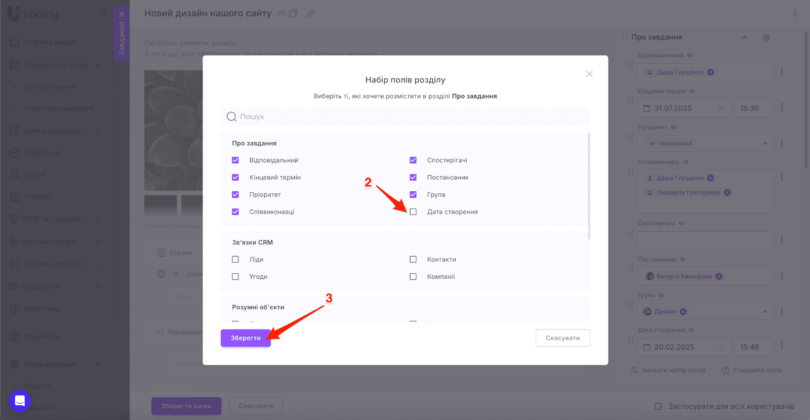Uncheck the Відповідальний checkbox

click(235, 160)
